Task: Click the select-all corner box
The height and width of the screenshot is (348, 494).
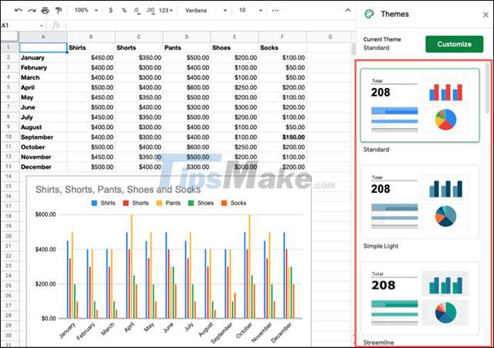Action: (9, 36)
